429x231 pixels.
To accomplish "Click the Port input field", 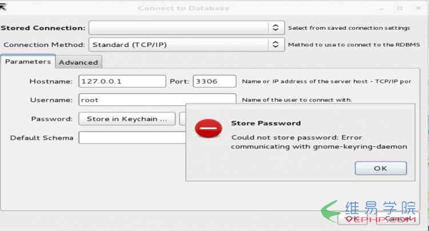I will tap(214, 81).
